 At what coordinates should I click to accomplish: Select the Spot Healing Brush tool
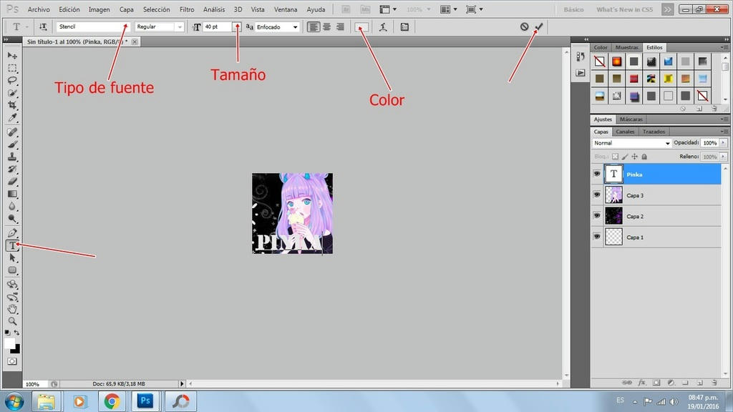[x=12, y=132]
